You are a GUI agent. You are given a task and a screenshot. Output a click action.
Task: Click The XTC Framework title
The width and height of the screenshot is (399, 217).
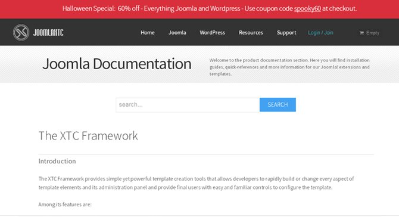point(88,136)
